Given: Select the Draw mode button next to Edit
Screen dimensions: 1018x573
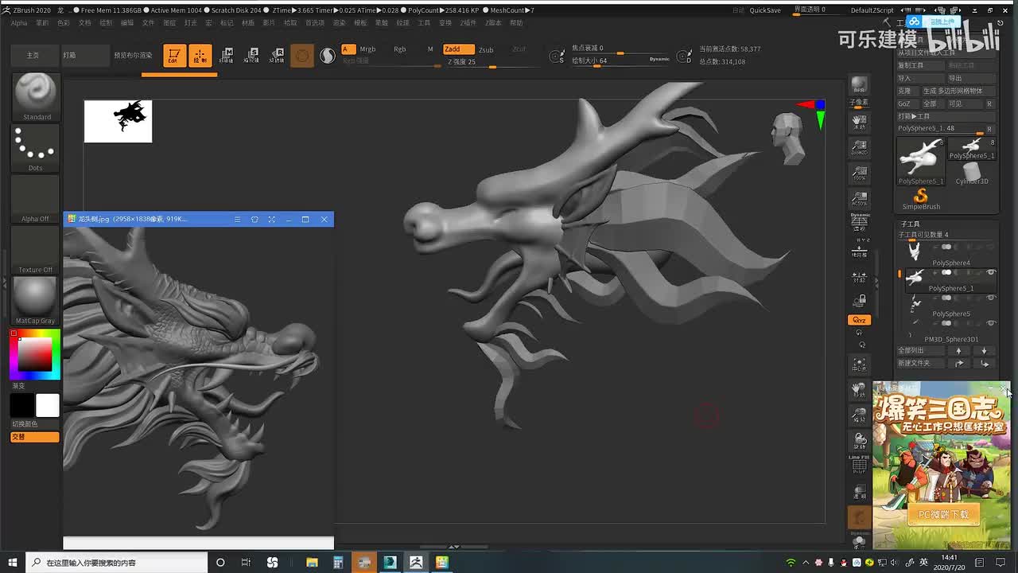Looking at the screenshot, I should point(200,56).
